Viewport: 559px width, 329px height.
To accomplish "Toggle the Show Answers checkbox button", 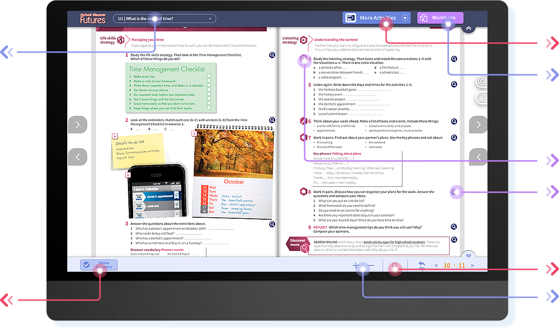I will click(x=99, y=265).
